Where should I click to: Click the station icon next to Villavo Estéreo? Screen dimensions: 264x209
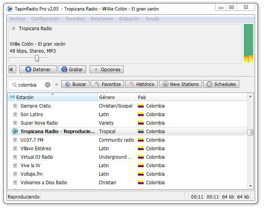[15, 149]
